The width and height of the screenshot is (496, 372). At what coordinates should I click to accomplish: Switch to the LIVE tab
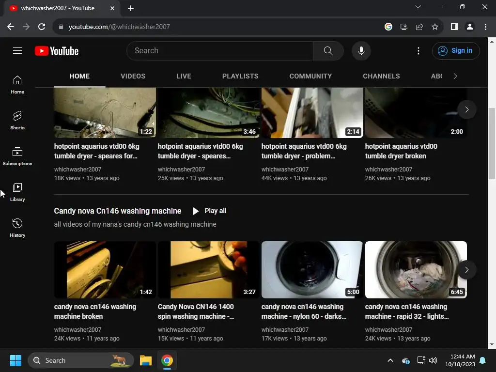click(x=184, y=76)
